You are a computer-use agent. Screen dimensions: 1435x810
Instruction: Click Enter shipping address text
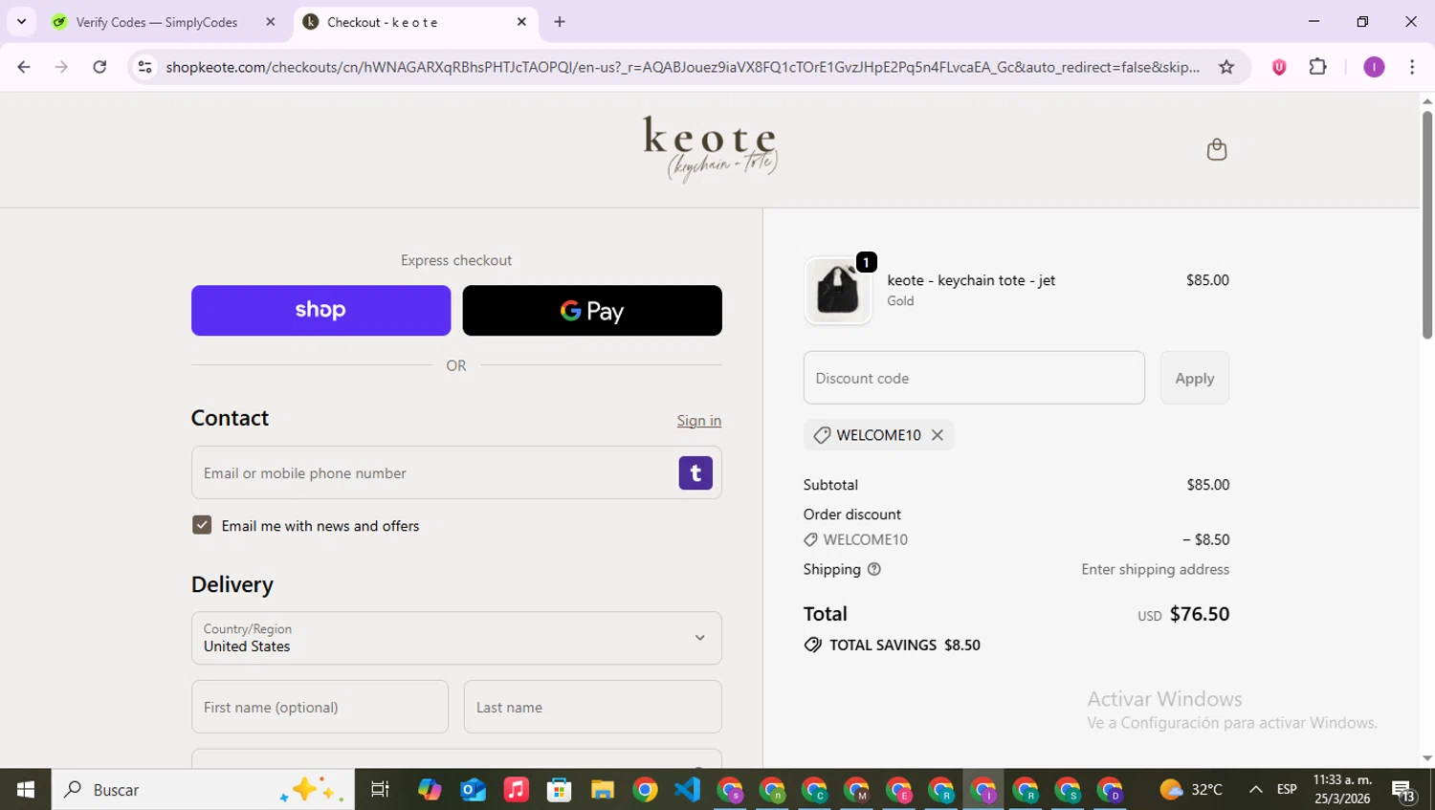1155,569
